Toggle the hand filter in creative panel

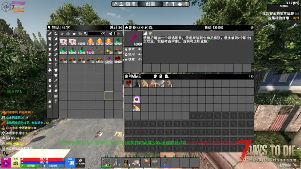62,34
